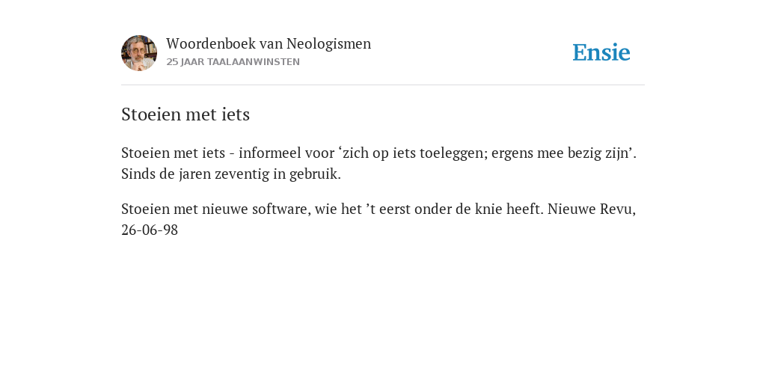766x383 pixels.
Task: Click the definition paragraph starting with informeel voor
Action: tap(379, 164)
